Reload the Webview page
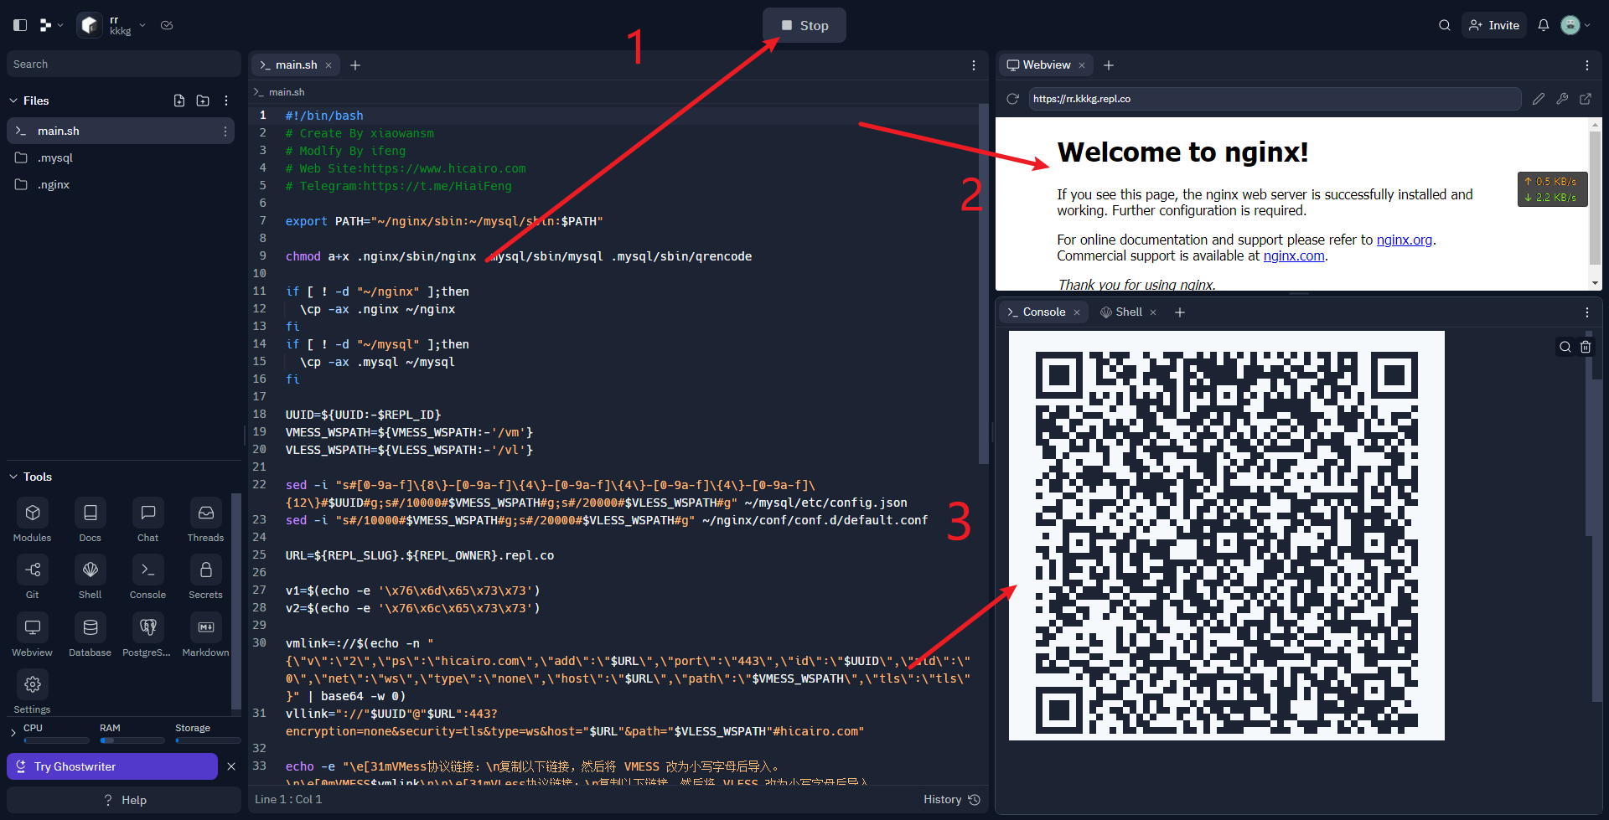This screenshot has height=820, width=1609. pyautogui.click(x=1012, y=99)
